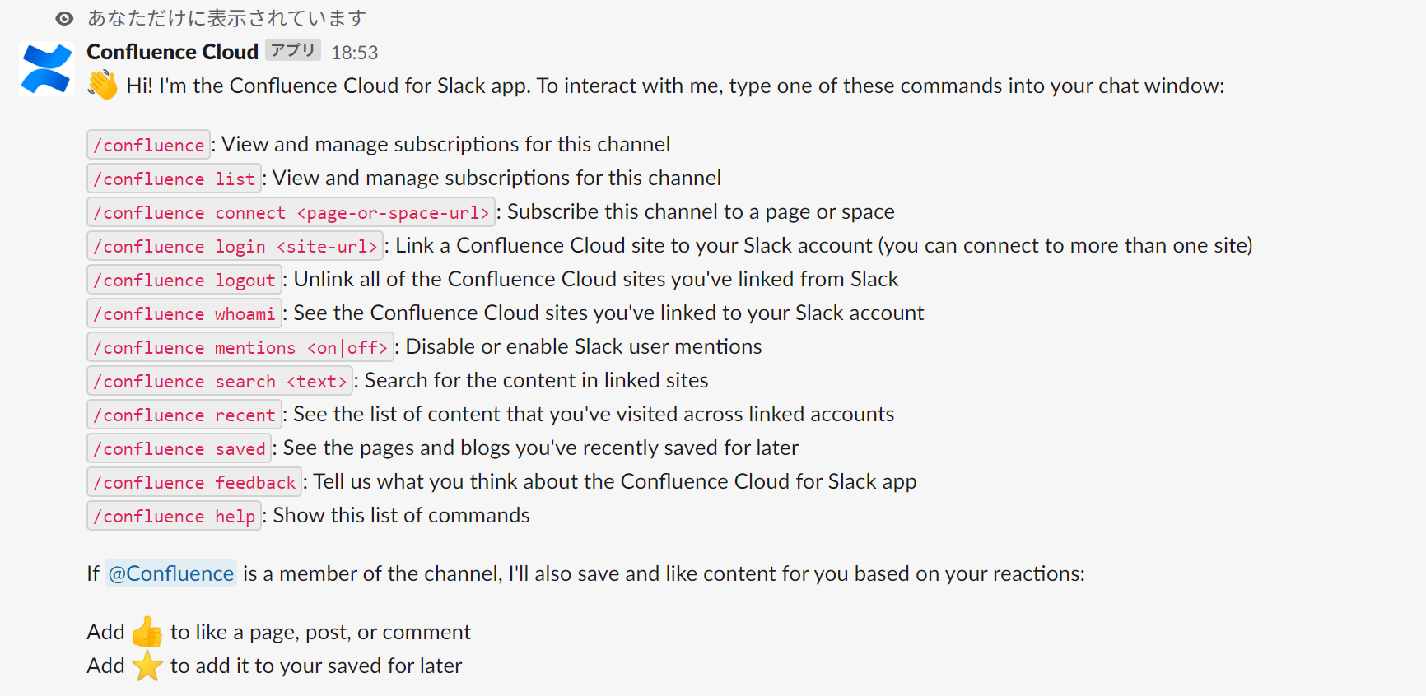Click the /confluence login command snippet
This screenshot has width=1426, height=696.
point(235,246)
